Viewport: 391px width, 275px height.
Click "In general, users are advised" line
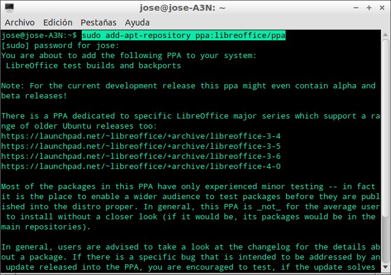pyautogui.click(x=191, y=247)
